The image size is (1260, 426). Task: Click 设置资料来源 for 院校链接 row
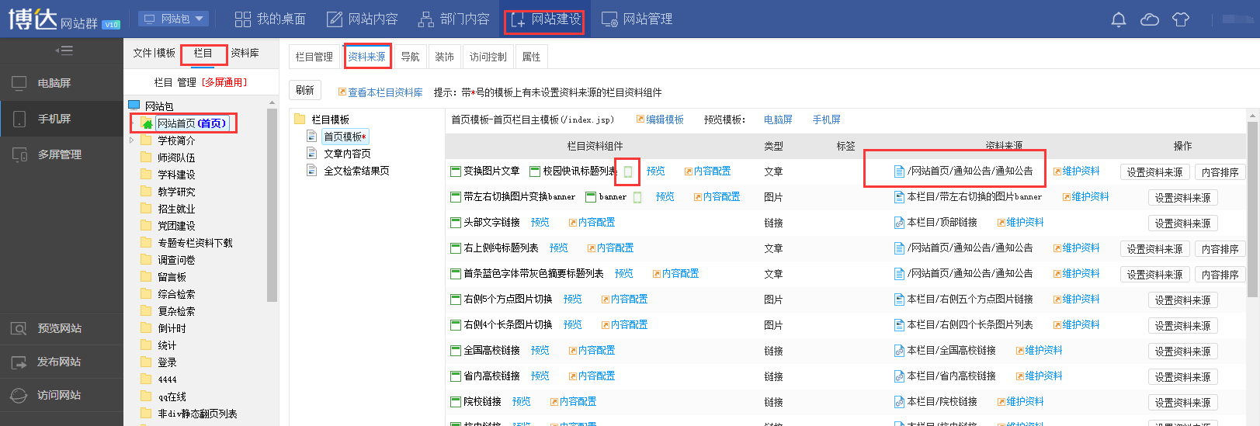(1182, 403)
